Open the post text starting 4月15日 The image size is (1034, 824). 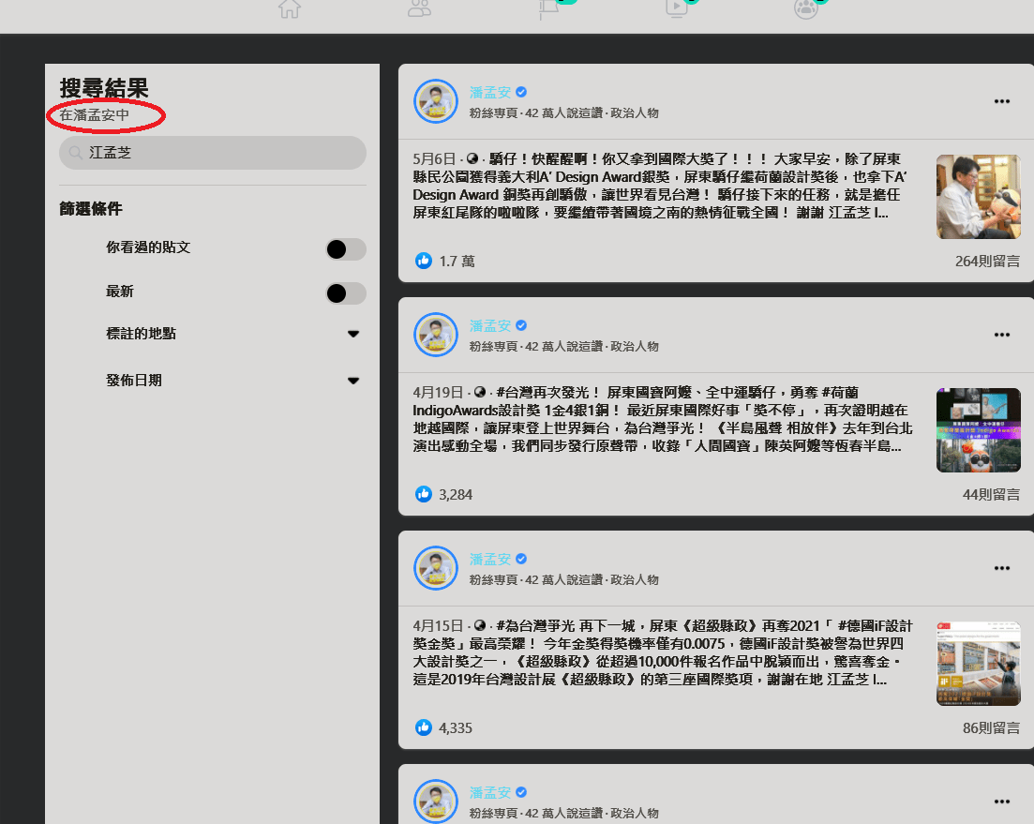coord(663,652)
